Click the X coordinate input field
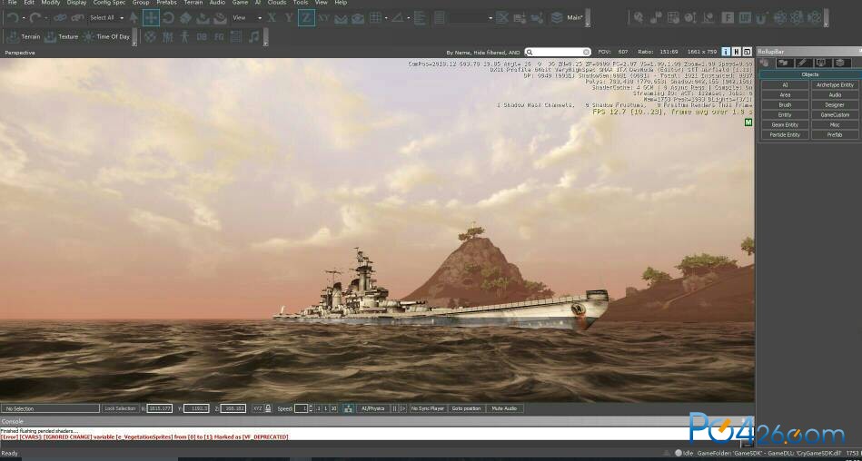 [x=160, y=408]
